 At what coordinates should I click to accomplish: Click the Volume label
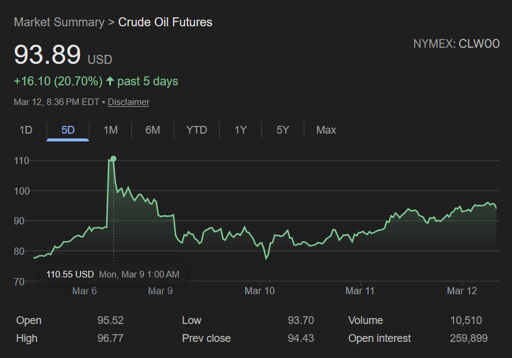tap(365, 320)
